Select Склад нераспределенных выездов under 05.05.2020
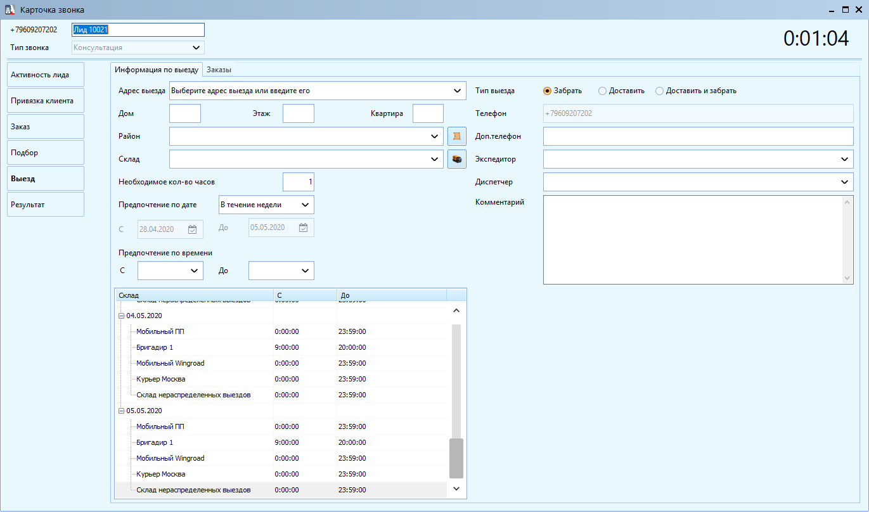 point(193,490)
